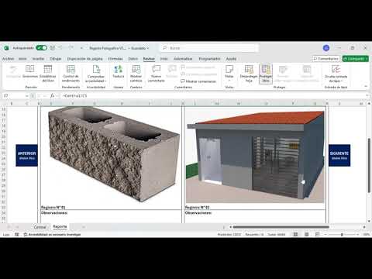Click the vertical scrollbar down arrow
The image size is (372, 279).
click(369, 221)
